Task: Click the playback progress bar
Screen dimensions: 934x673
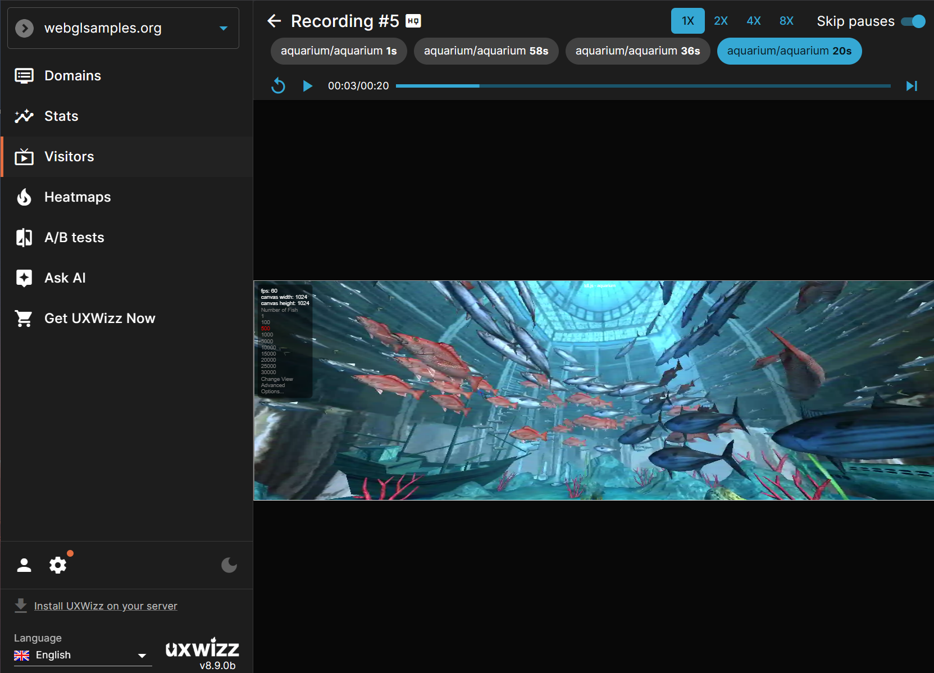Action: (643, 86)
